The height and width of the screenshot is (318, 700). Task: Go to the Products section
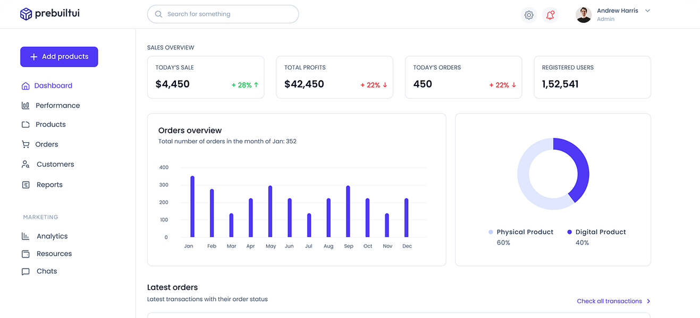(50, 125)
